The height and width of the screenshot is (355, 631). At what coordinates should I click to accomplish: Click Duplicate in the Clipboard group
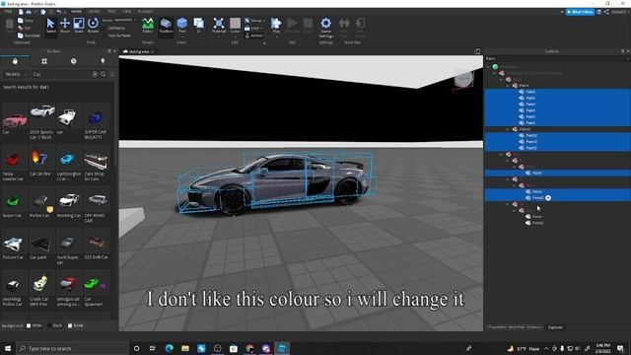29,35
